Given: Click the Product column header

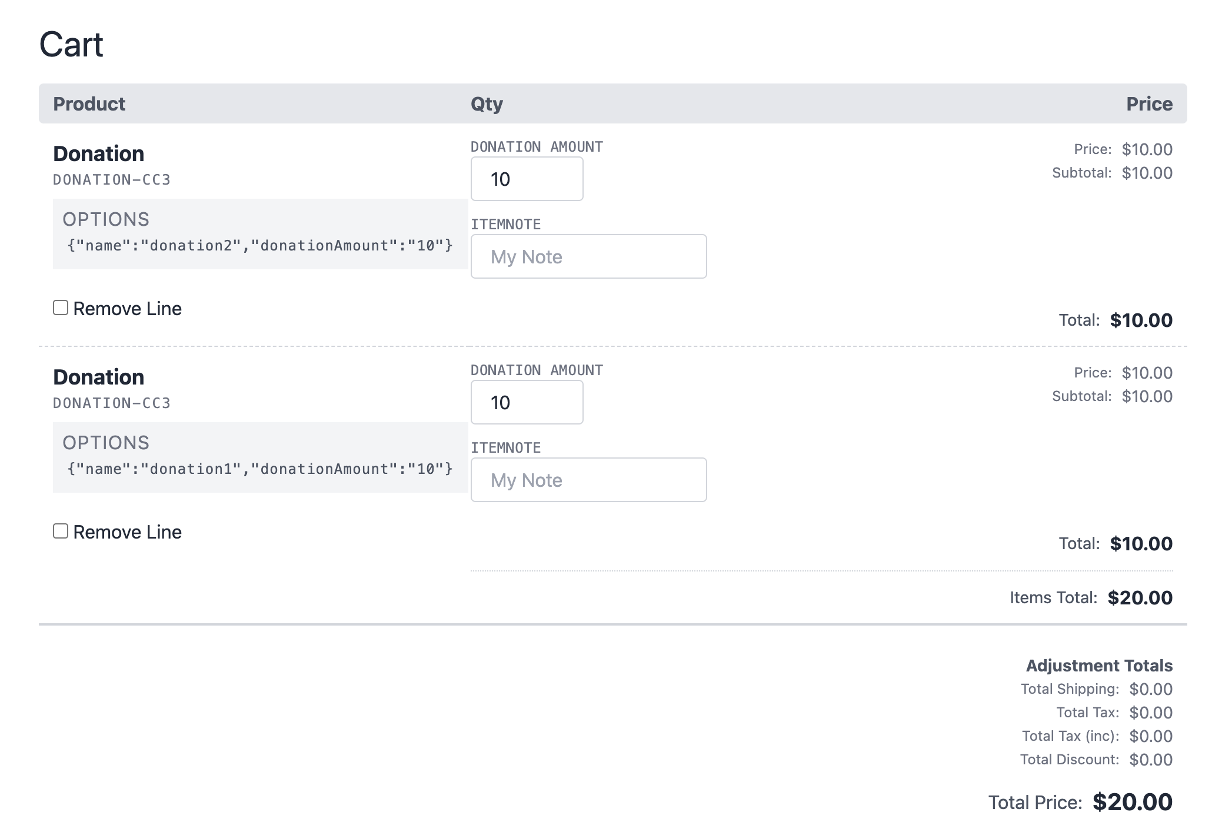Looking at the screenshot, I should point(89,103).
